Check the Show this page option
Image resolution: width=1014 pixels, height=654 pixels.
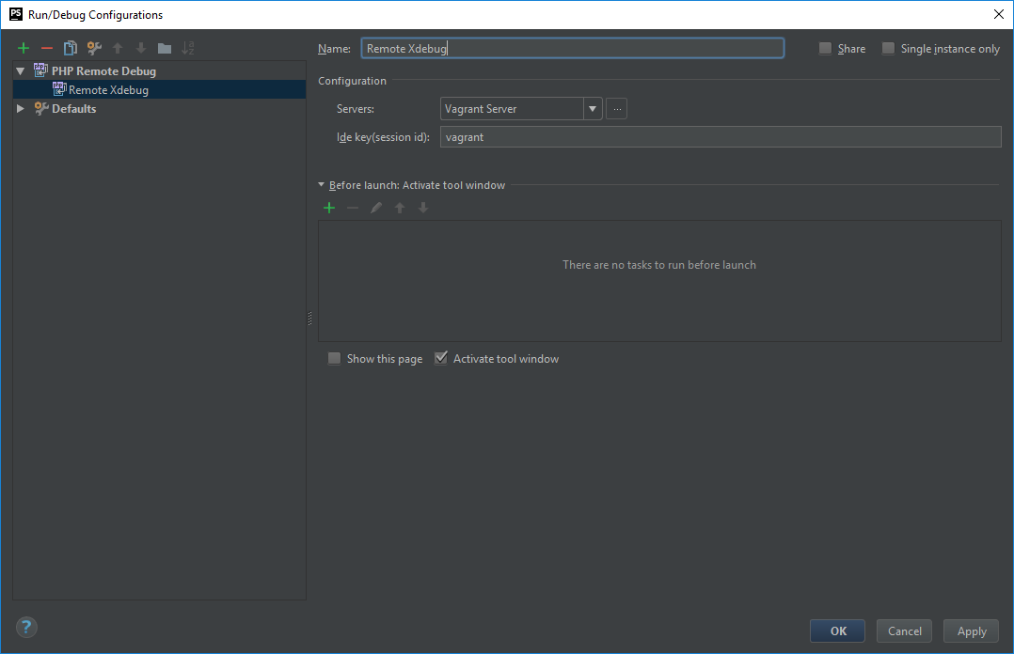tap(334, 358)
